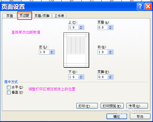Click the 下(B) margin input field
This screenshot has height=122, width=153.
(x=73, y=77)
